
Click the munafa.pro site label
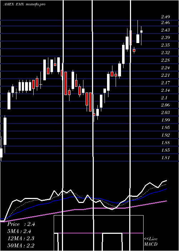35,4
